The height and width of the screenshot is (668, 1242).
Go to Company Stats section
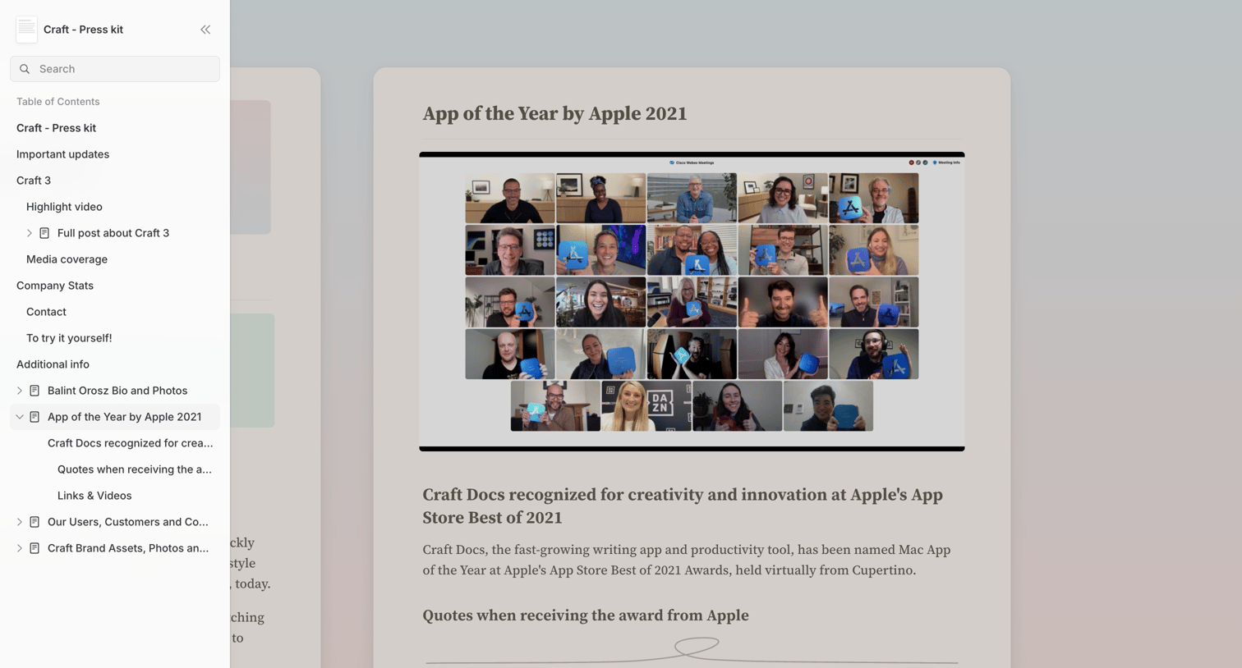[55, 286]
